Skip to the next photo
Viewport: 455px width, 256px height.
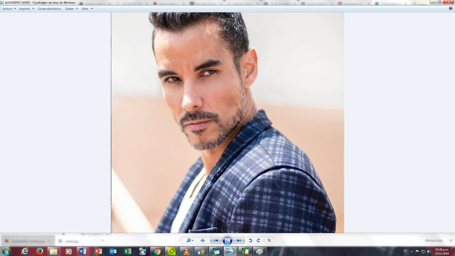click(x=239, y=240)
